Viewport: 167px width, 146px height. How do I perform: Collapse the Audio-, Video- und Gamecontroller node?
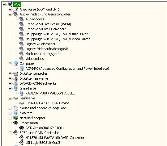[10, 14]
